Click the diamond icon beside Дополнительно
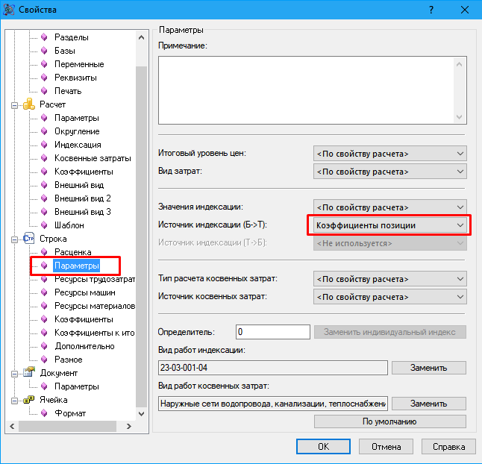Viewport: 482px width, 464px height. [44, 346]
